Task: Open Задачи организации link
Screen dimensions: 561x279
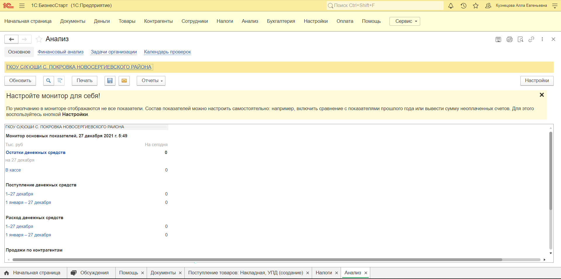Action: click(x=114, y=52)
